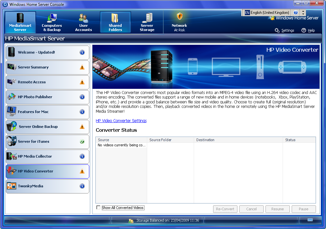Select HP Media Collector entry
This screenshot has width=326, height=229.
point(48,156)
